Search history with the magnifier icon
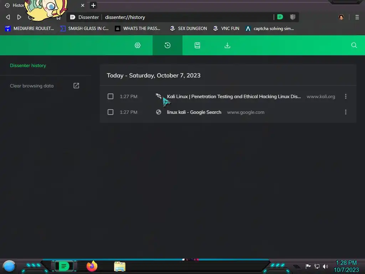This screenshot has height=274, width=365. coord(354,45)
